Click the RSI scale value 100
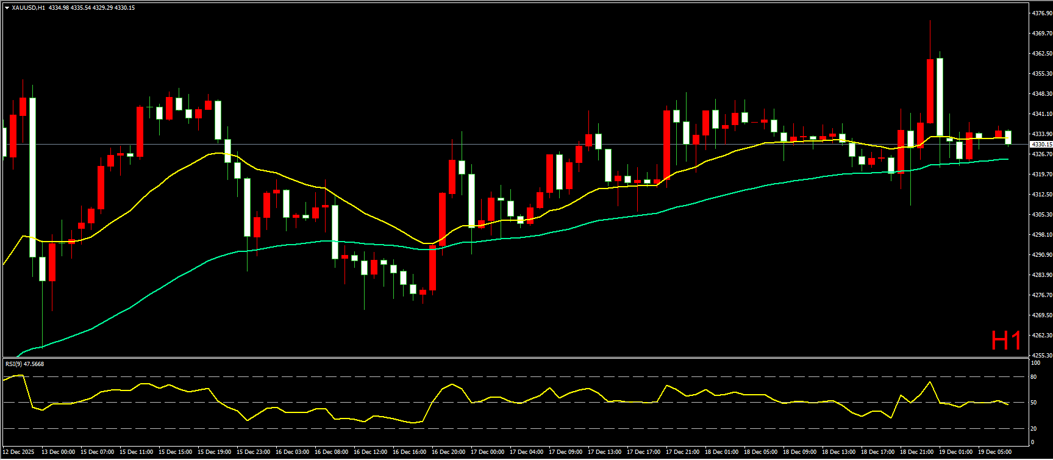 click(x=1035, y=363)
